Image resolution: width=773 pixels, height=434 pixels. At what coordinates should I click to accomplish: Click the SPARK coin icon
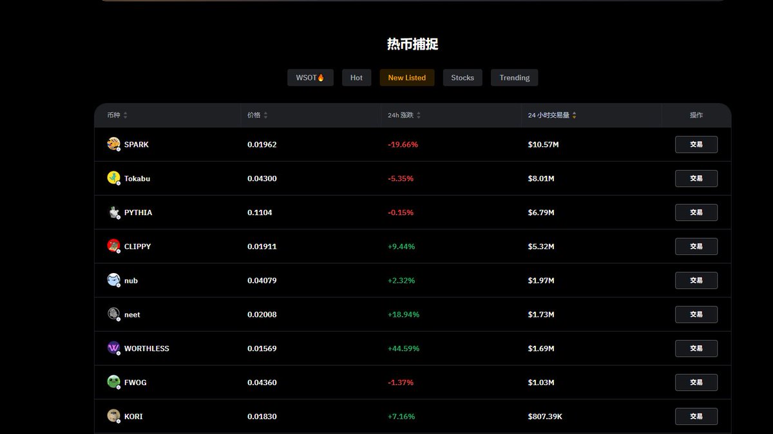[113, 144]
